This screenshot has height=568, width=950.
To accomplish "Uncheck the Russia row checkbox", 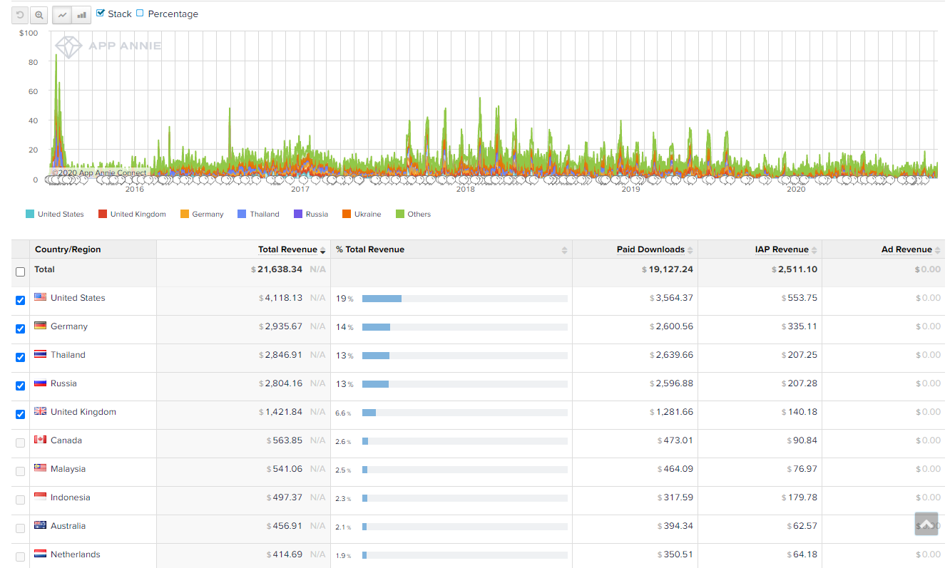I will (20, 386).
